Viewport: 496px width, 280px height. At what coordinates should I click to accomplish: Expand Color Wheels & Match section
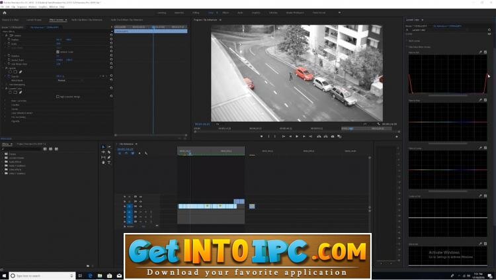point(5,113)
